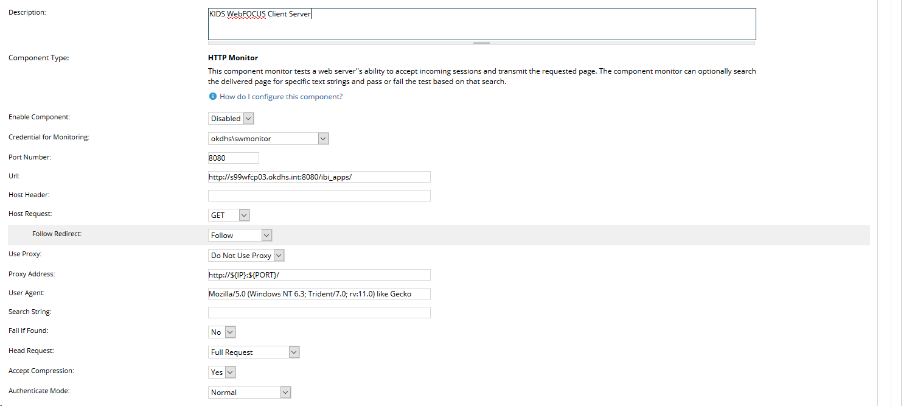This screenshot has height=406, width=912.
Task: Click into the Description text area
Action: point(482,24)
